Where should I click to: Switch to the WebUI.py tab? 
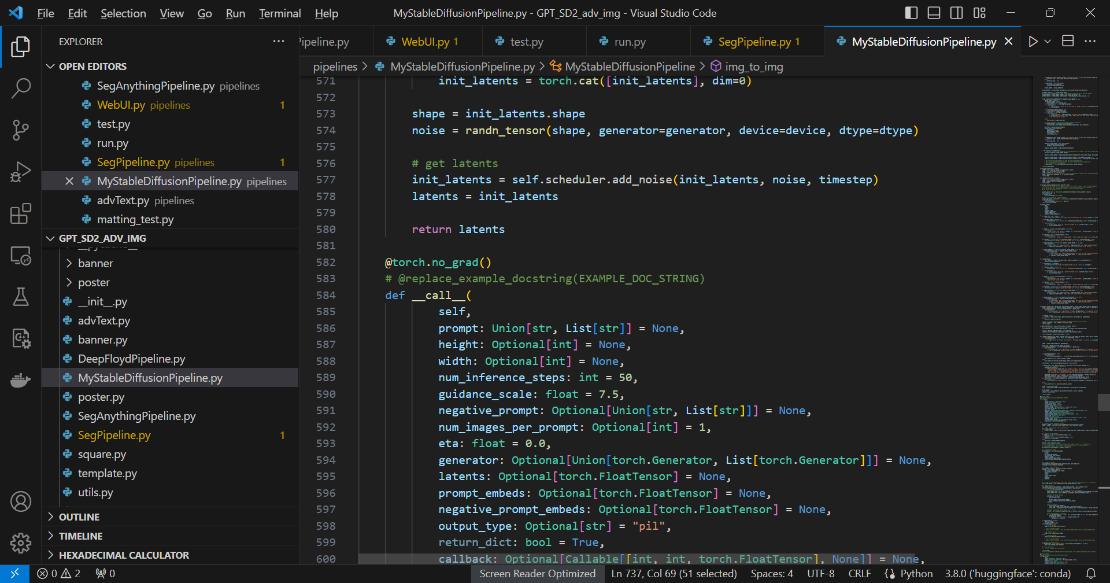coord(428,42)
